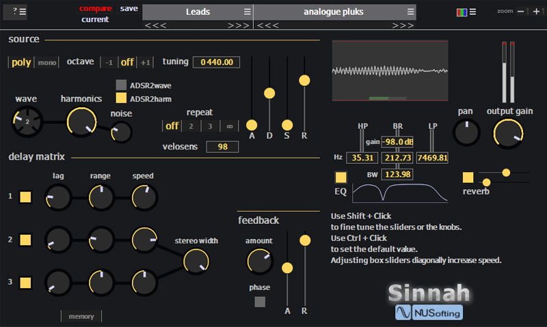Click the memory button

pos(81,316)
